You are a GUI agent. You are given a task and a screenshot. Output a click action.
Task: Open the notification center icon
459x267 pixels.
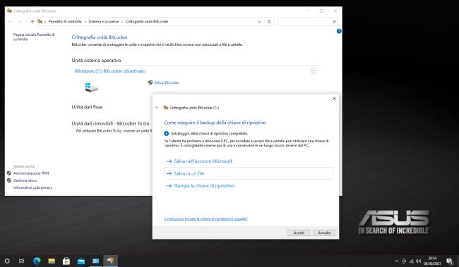coord(450,261)
